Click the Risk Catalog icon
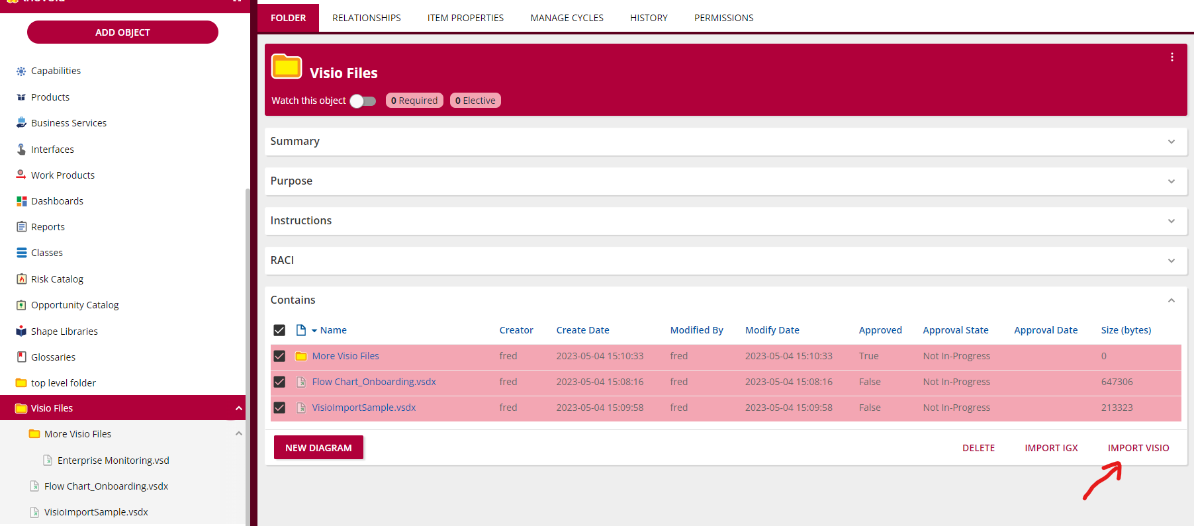 point(21,279)
